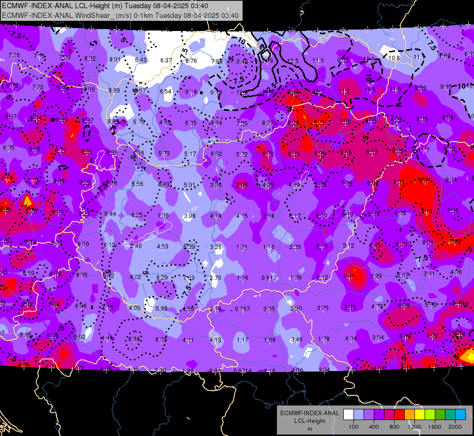
Task: Select the pale lavender legend swatch
Action: tap(358, 415)
